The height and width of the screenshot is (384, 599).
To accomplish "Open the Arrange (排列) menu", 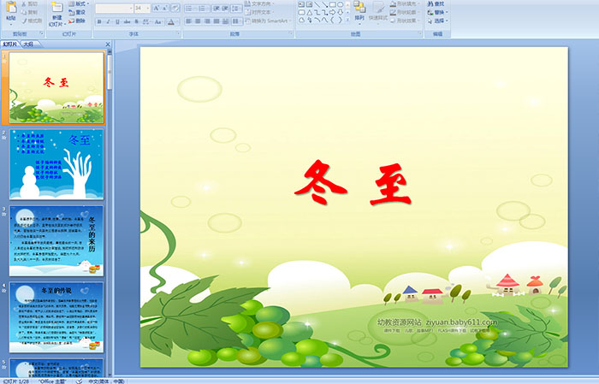I will coord(359,11).
